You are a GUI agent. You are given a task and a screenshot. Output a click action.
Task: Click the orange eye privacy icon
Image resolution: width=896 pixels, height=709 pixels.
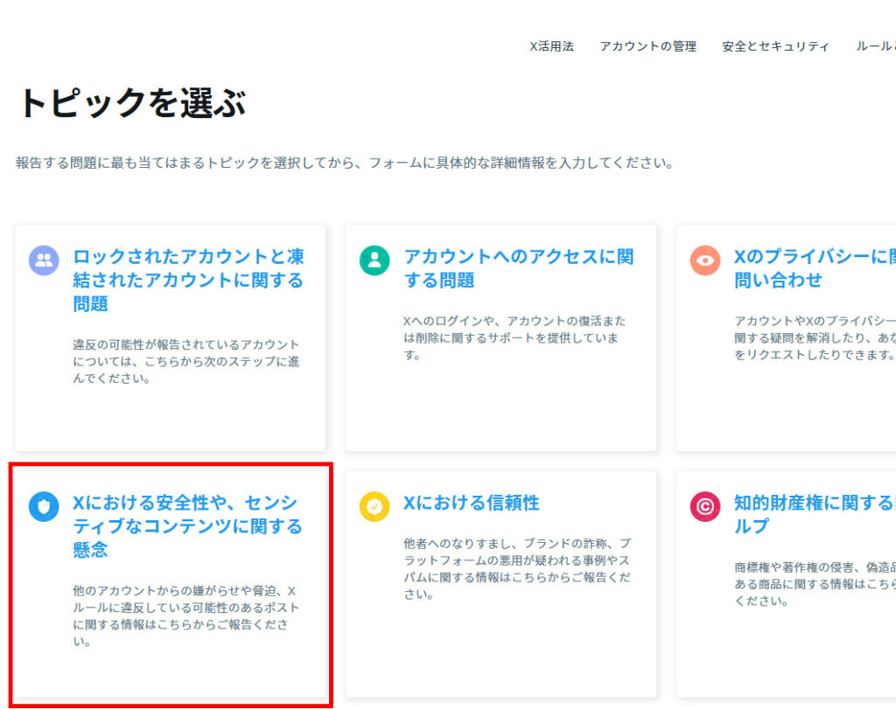point(704,260)
